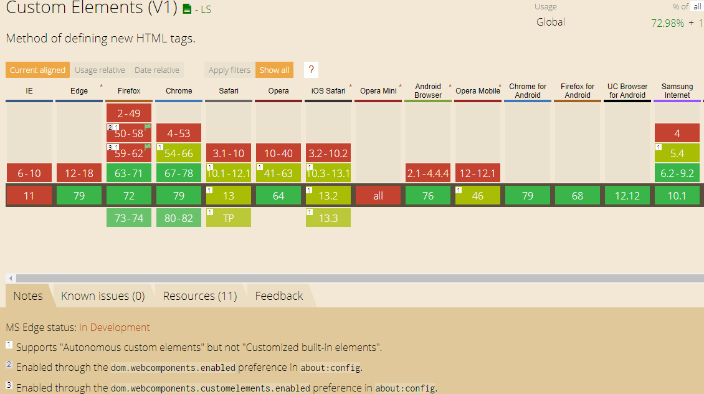Click Safari versions 3.1-10 cell
This screenshot has height=394, width=704.
tap(229, 153)
